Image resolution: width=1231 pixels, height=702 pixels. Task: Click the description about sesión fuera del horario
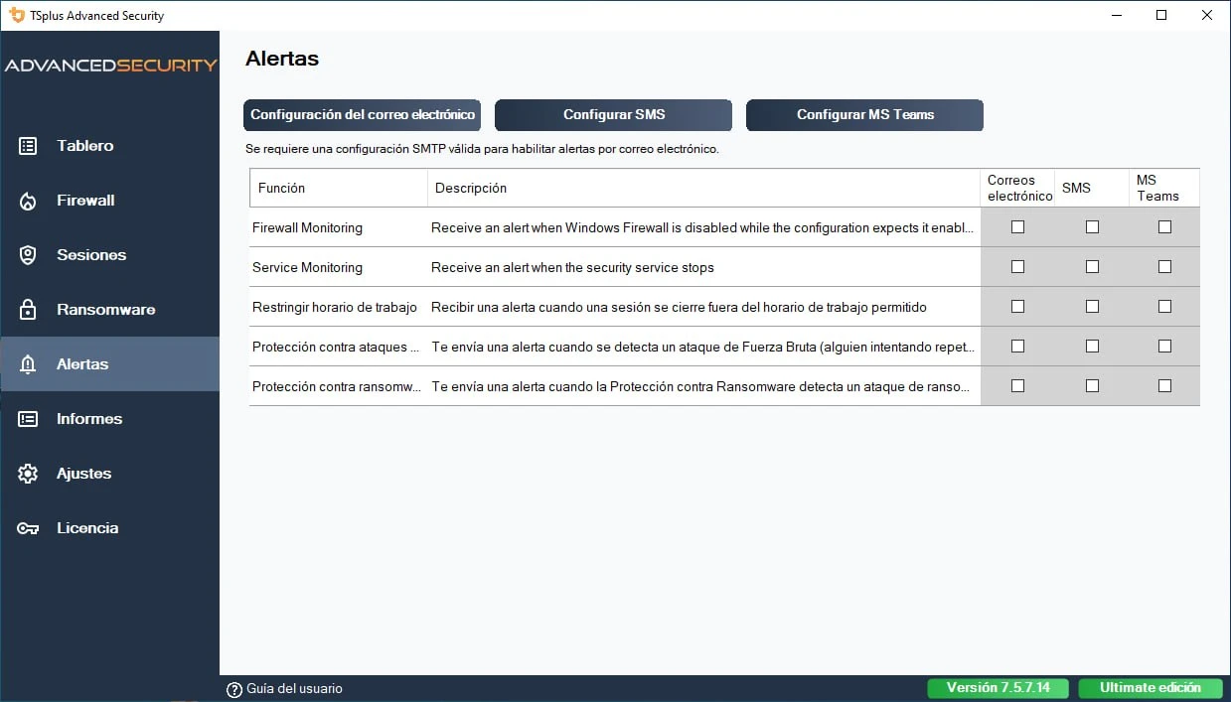click(679, 308)
